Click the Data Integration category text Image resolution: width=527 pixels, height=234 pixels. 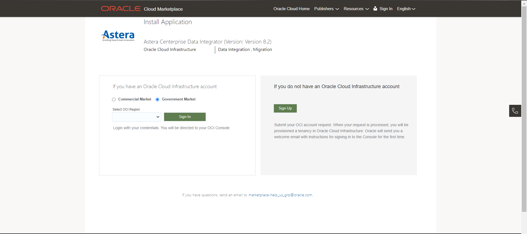[x=234, y=50]
